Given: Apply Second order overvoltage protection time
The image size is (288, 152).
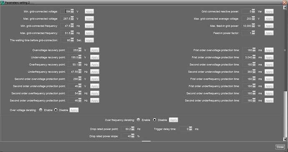Looking at the screenshot, I should tap(269, 64).
